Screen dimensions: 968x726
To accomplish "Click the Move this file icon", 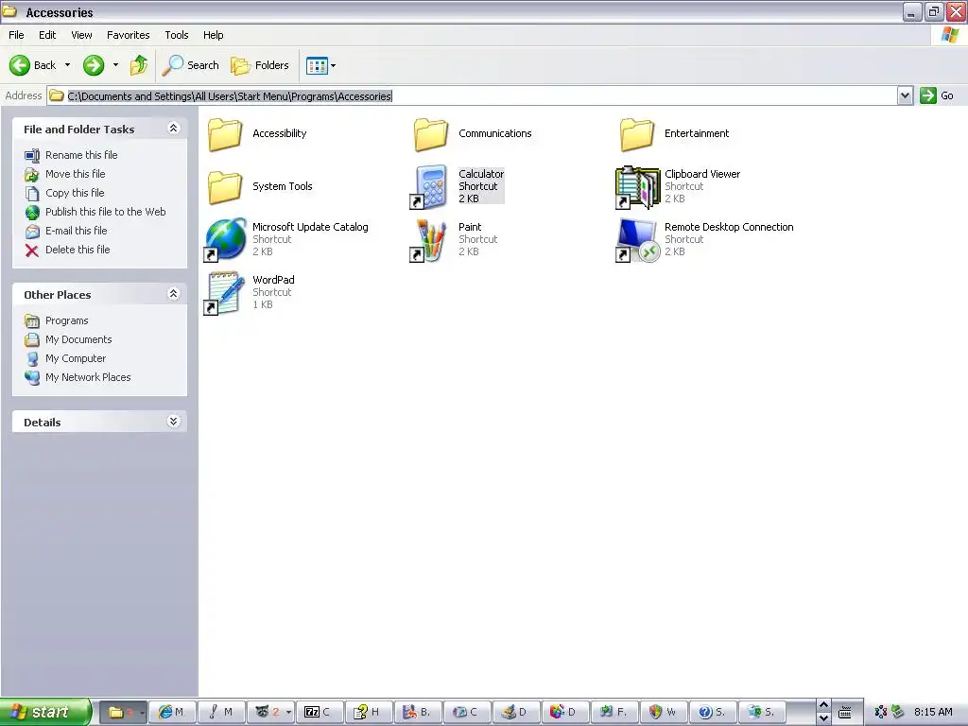I will (32, 175).
